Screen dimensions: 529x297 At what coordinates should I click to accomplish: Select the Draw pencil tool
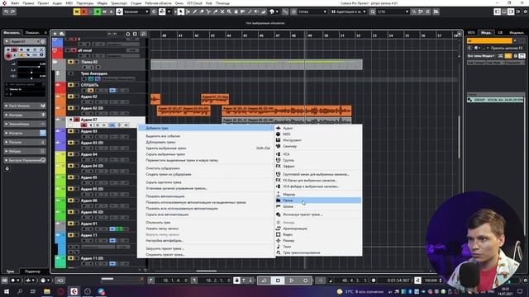195,12
